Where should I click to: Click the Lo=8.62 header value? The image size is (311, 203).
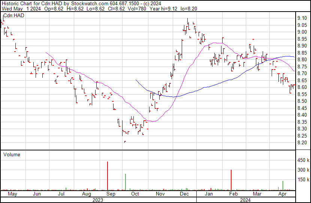tap(95, 9)
